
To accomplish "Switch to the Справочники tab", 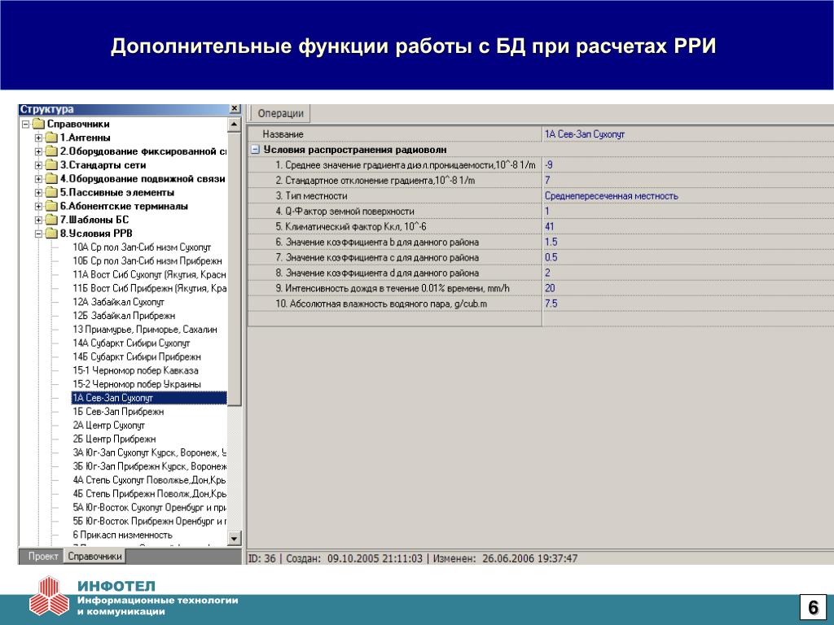I will pyautogui.click(x=94, y=557).
